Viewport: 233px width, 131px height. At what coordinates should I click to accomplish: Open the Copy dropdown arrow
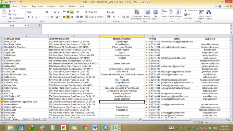click(x=17, y=14)
